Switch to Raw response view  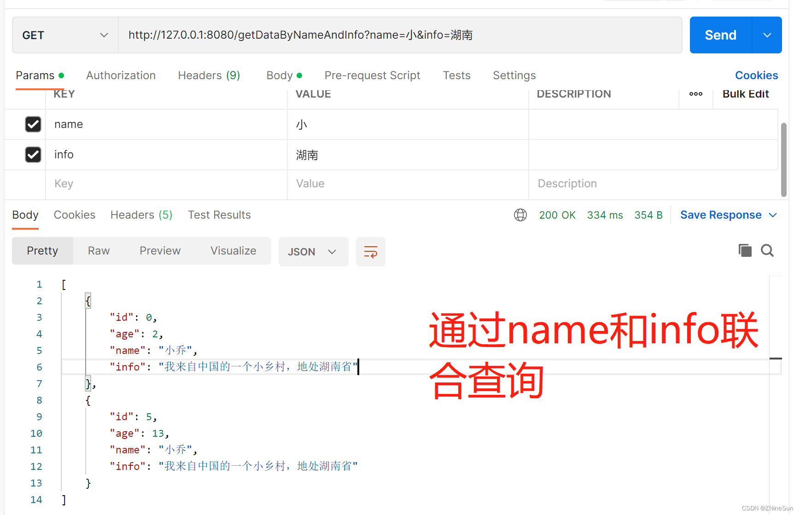click(98, 250)
